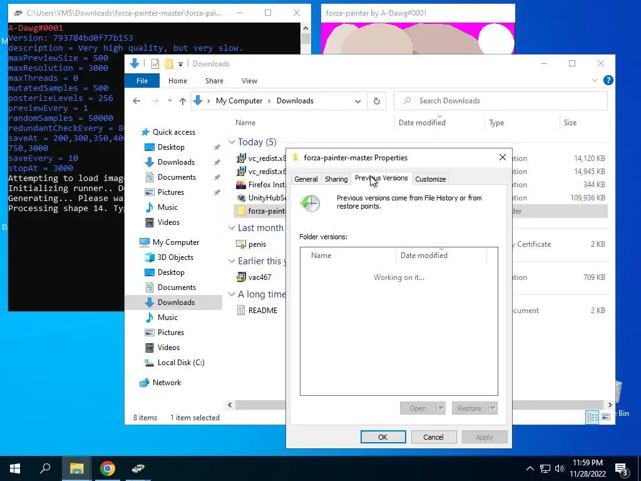
Task: Click OK in the Properties dialog
Action: pyautogui.click(x=383, y=437)
